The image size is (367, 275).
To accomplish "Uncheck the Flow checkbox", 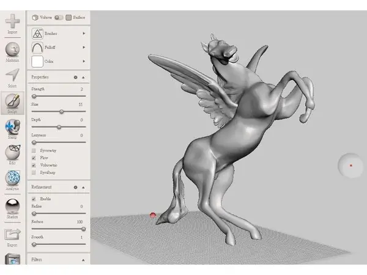I will (x=34, y=158).
